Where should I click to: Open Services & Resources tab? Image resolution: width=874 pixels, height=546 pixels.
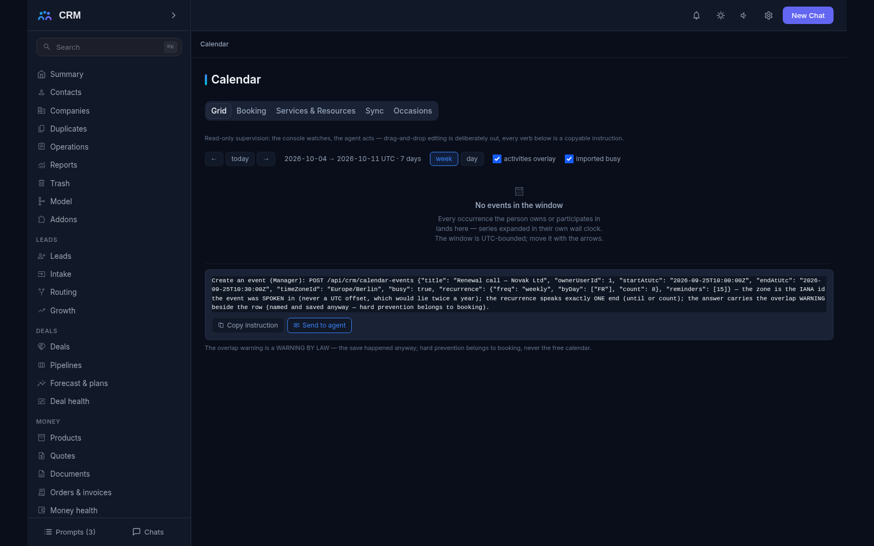point(316,111)
